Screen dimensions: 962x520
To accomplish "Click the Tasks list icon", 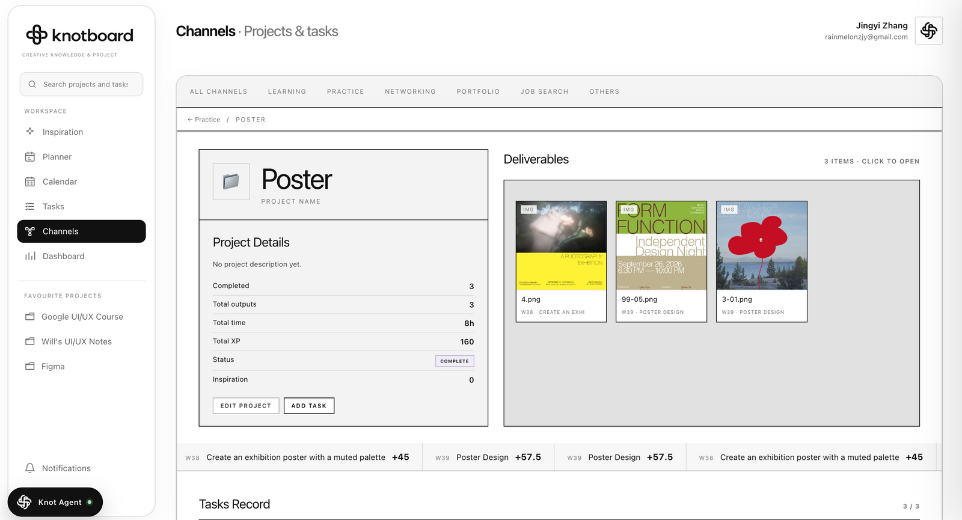I will pos(30,206).
